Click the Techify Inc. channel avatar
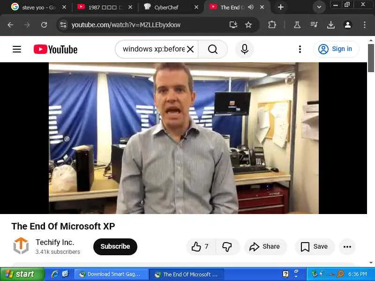The width and height of the screenshot is (375, 281). (x=21, y=245)
